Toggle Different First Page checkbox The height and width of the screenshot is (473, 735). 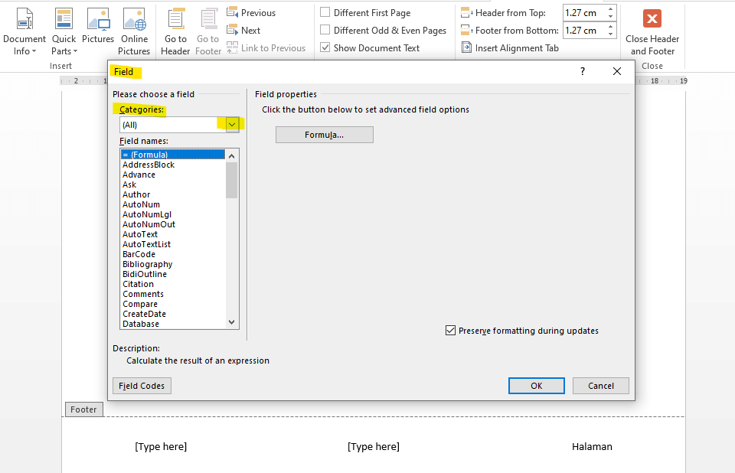tap(325, 12)
